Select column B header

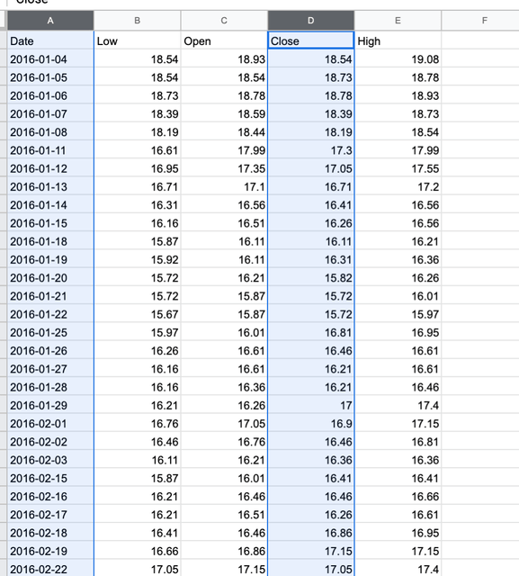click(x=138, y=21)
